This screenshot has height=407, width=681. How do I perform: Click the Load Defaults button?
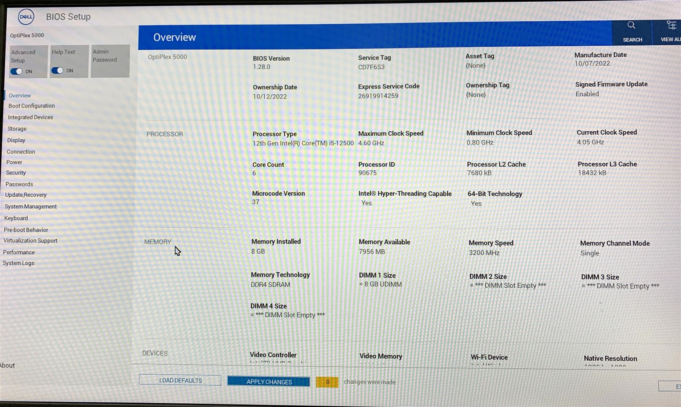pyautogui.click(x=180, y=380)
